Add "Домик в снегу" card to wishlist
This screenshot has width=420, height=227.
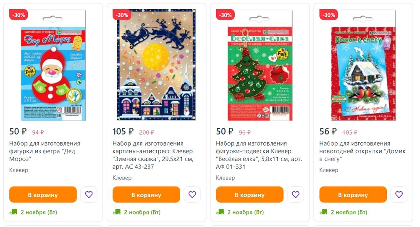[x=399, y=195]
